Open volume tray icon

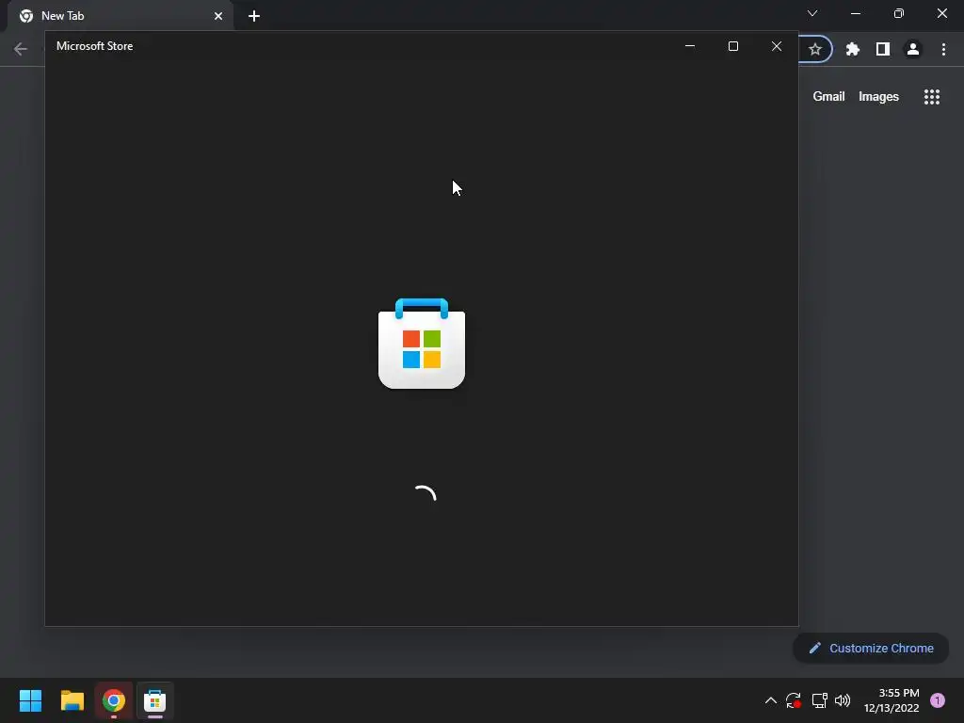pos(843,700)
